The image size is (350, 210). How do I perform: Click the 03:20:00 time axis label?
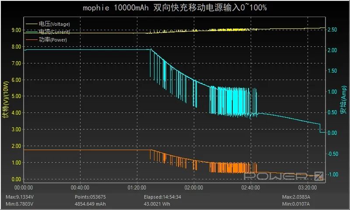[x=308, y=188]
